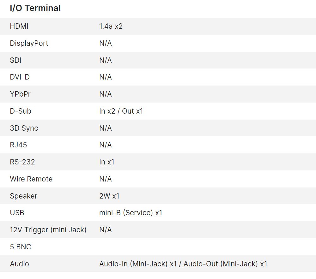
Task: Click the SDI row label
Action: (15, 60)
